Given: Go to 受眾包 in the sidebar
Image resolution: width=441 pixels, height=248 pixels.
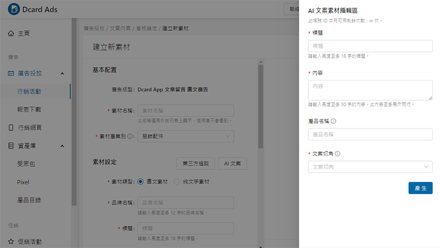Looking at the screenshot, I should tap(27, 164).
